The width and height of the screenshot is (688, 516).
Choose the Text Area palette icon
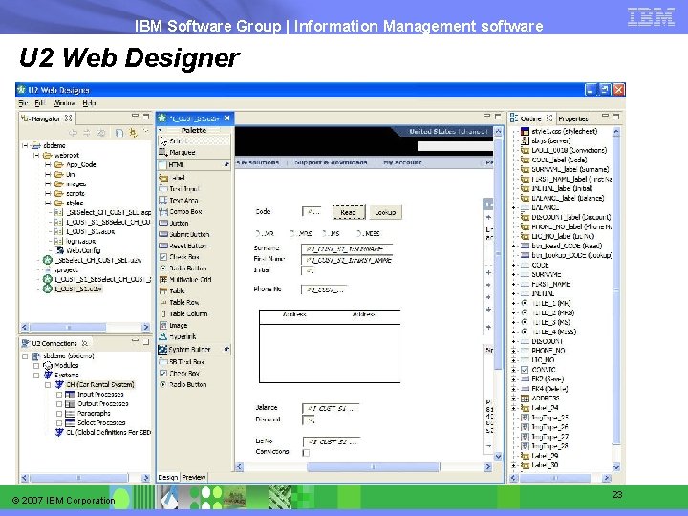click(x=163, y=200)
